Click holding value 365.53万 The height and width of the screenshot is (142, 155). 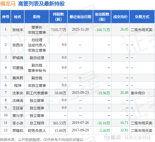coord(59,123)
